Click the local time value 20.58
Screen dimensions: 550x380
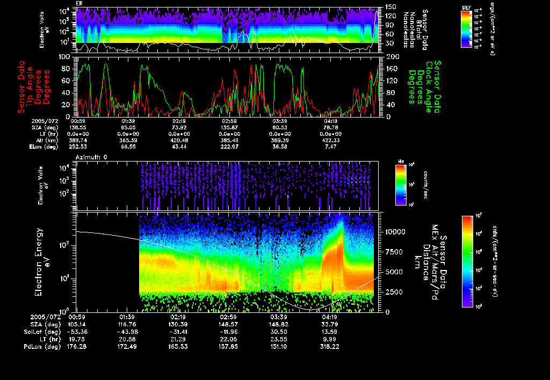click(x=128, y=339)
